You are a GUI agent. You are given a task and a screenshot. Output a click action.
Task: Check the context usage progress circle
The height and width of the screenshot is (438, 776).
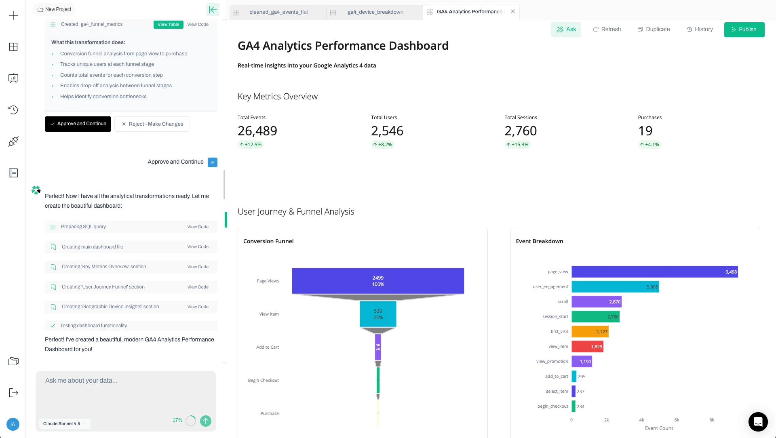pyautogui.click(x=190, y=421)
